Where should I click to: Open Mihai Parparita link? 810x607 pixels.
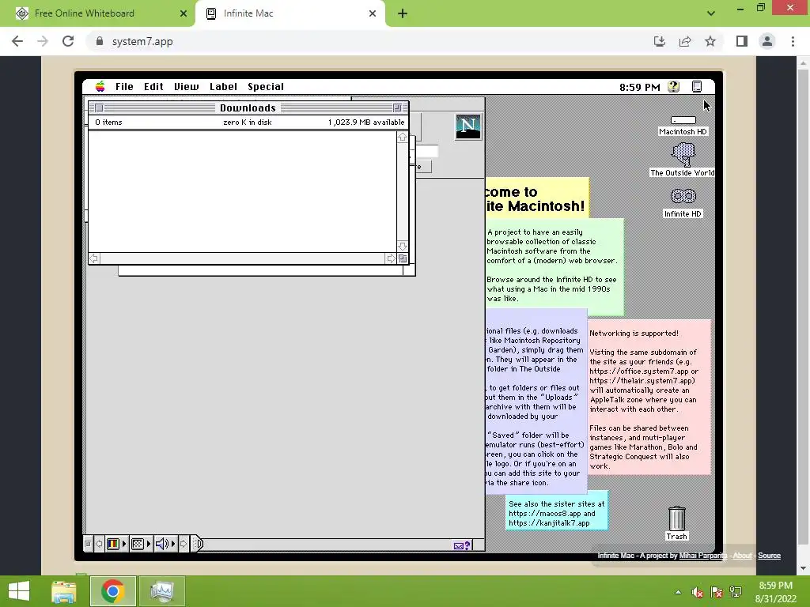[x=702, y=556]
